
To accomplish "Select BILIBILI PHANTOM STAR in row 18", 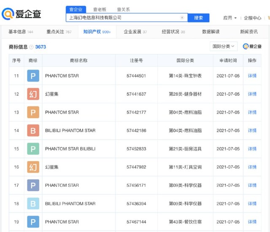I will pos(70,204).
